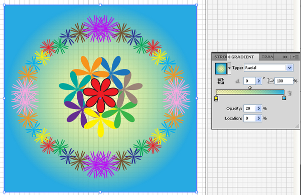This screenshot has height=195, width=301.
Task: Open the angle value dropdown arrow
Action: [258, 81]
